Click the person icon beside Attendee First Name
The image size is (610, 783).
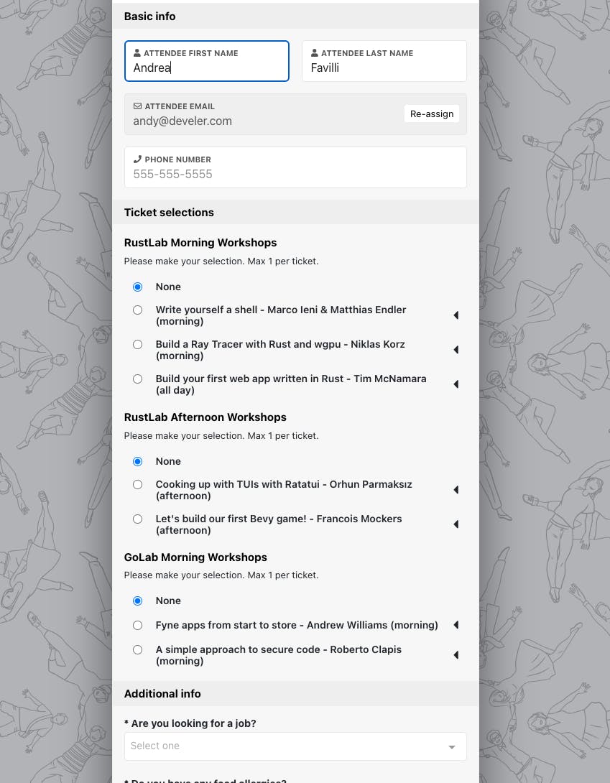pyautogui.click(x=137, y=52)
